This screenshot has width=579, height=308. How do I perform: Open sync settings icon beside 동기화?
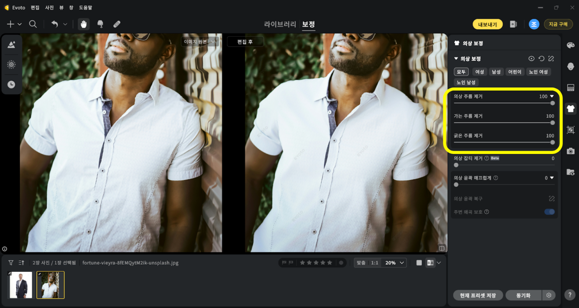tap(548, 295)
